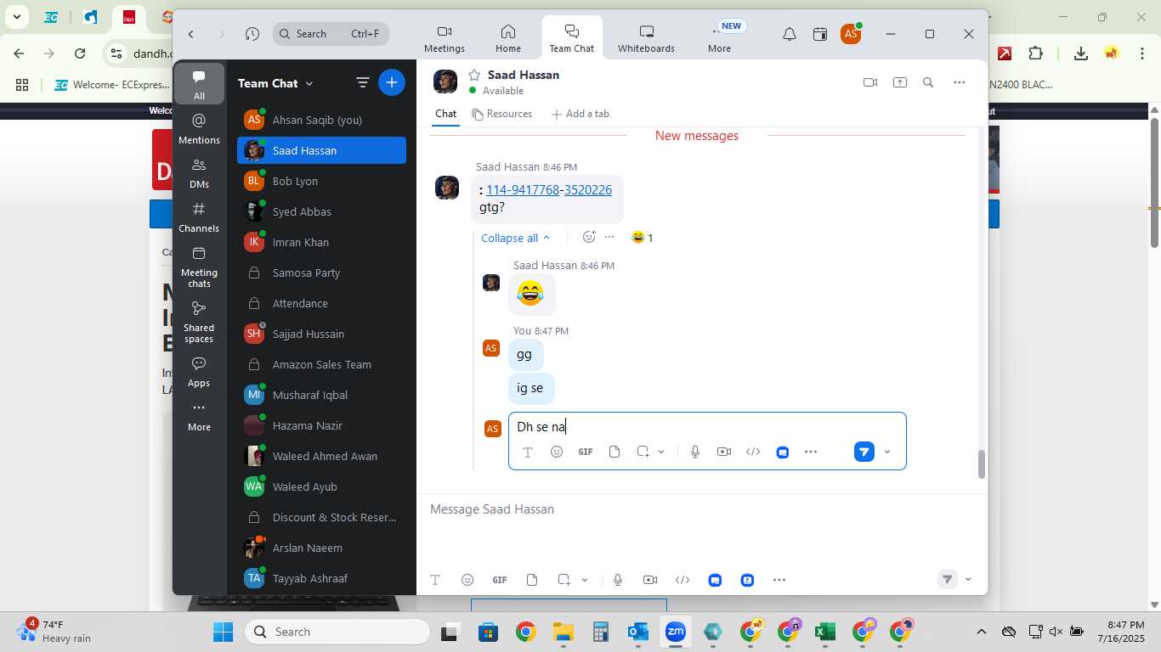The width and height of the screenshot is (1161, 652).
Task: Record a video message in main message box
Action: tap(650, 580)
